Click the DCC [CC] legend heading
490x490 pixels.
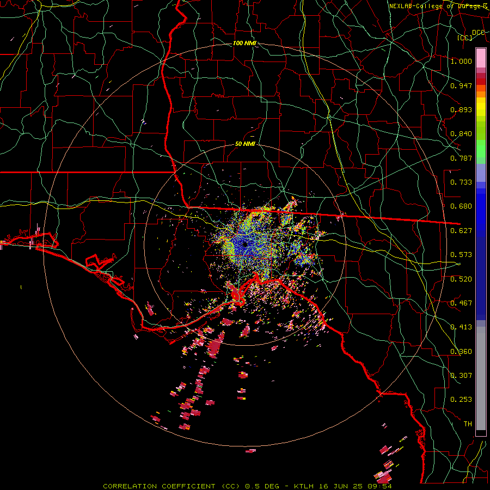(470, 35)
